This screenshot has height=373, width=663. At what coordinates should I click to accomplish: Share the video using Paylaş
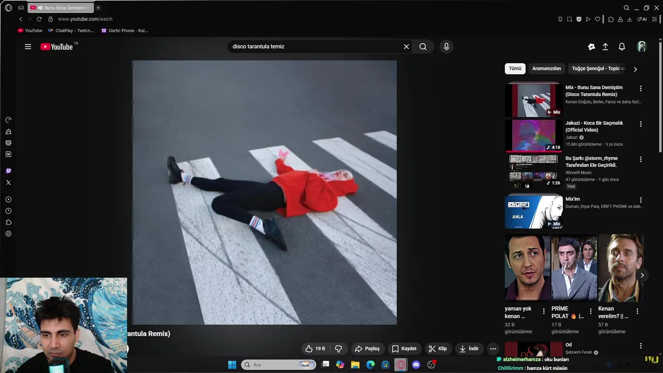click(x=367, y=349)
